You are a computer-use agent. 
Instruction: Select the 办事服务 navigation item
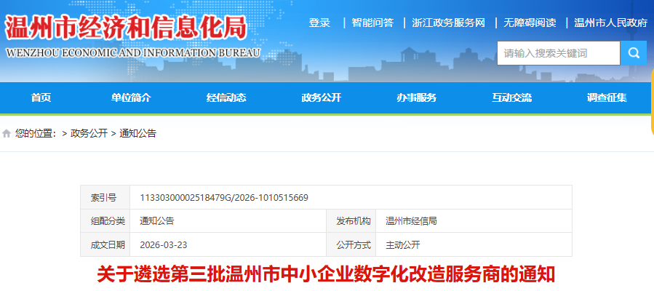click(x=417, y=98)
